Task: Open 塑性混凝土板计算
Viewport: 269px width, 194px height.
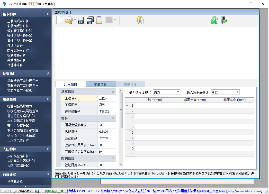Action: pyautogui.click(x=20, y=41)
